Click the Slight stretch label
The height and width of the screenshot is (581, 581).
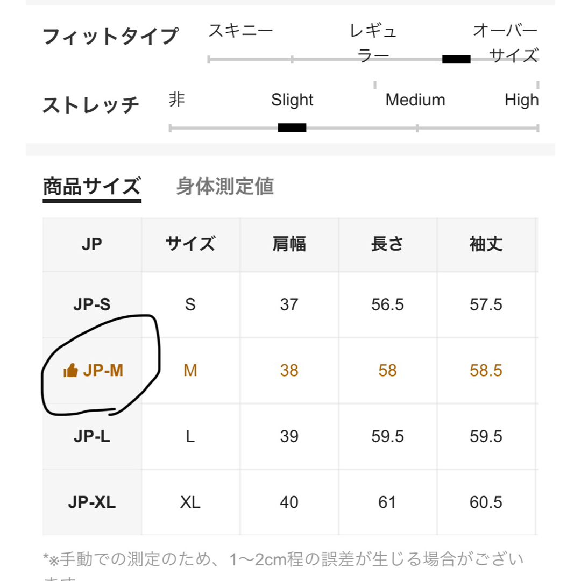click(x=292, y=100)
